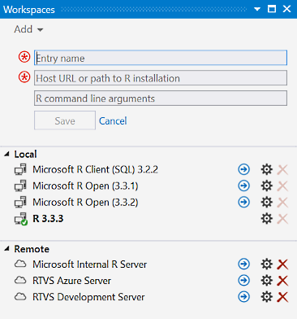Viewport: 297px width, 319px height.
Task: Focus the Entry name field
Action: [x=161, y=58]
